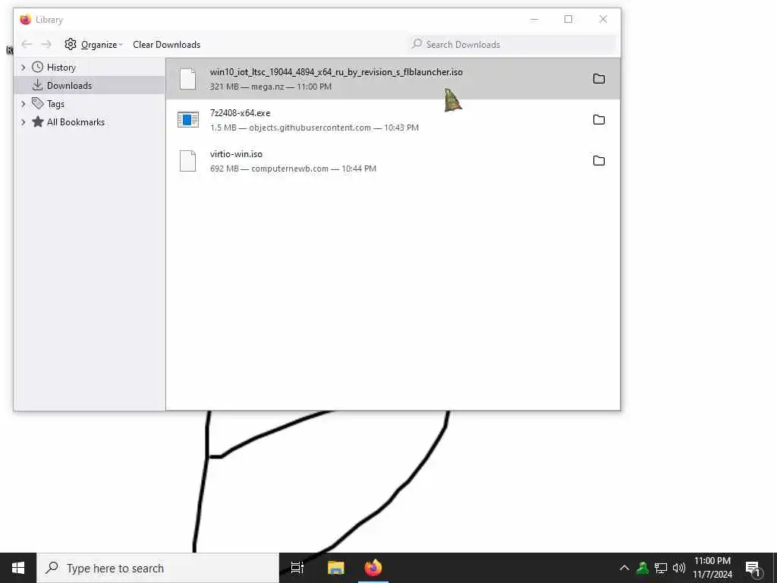The height and width of the screenshot is (583, 777).
Task: Clear Downloads list
Action: pyautogui.click(x=166, y=45)
